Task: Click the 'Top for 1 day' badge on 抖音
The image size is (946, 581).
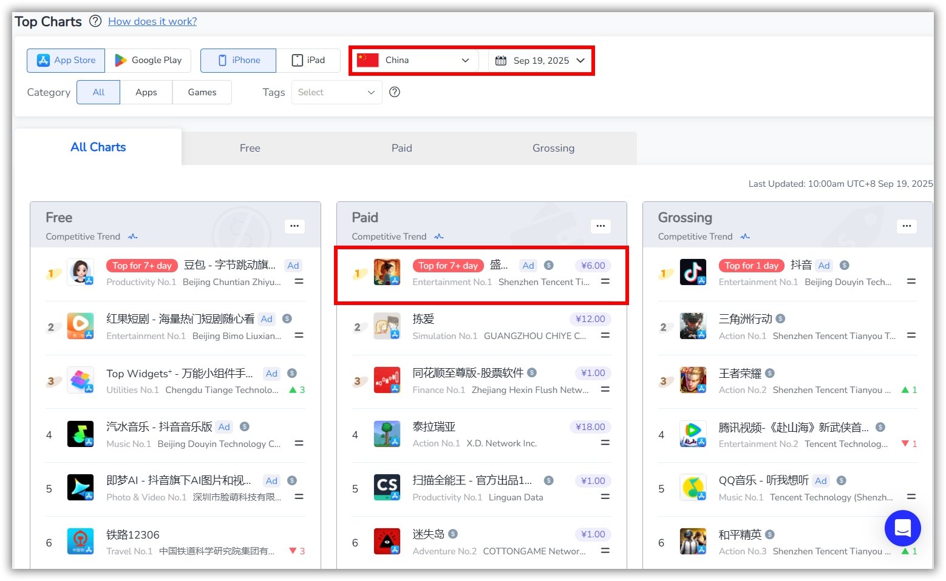Action: point(751,266)
